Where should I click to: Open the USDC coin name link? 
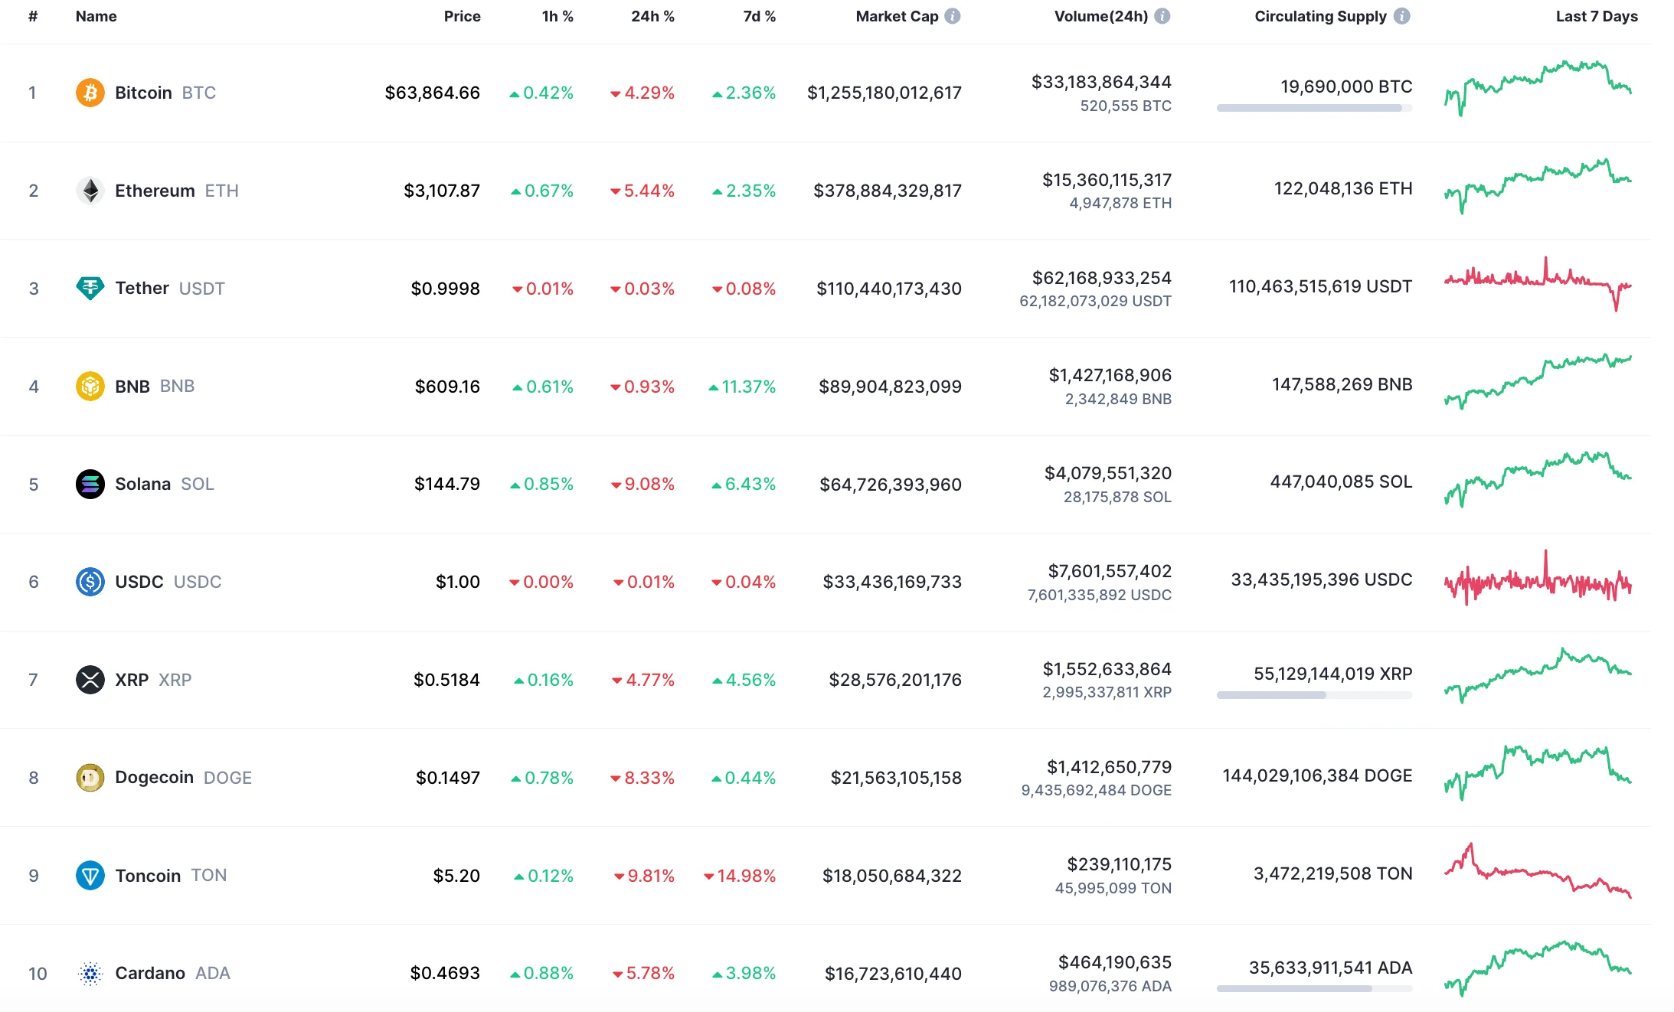pos(139,582)
